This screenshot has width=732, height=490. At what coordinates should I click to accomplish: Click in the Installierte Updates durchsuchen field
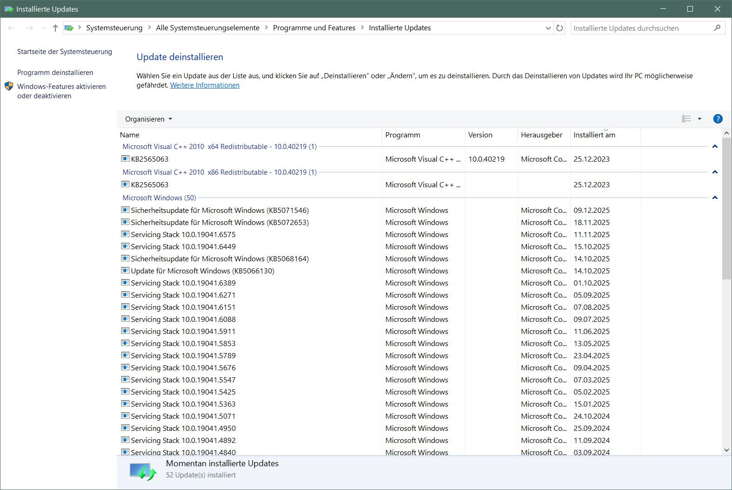(641, 28)
